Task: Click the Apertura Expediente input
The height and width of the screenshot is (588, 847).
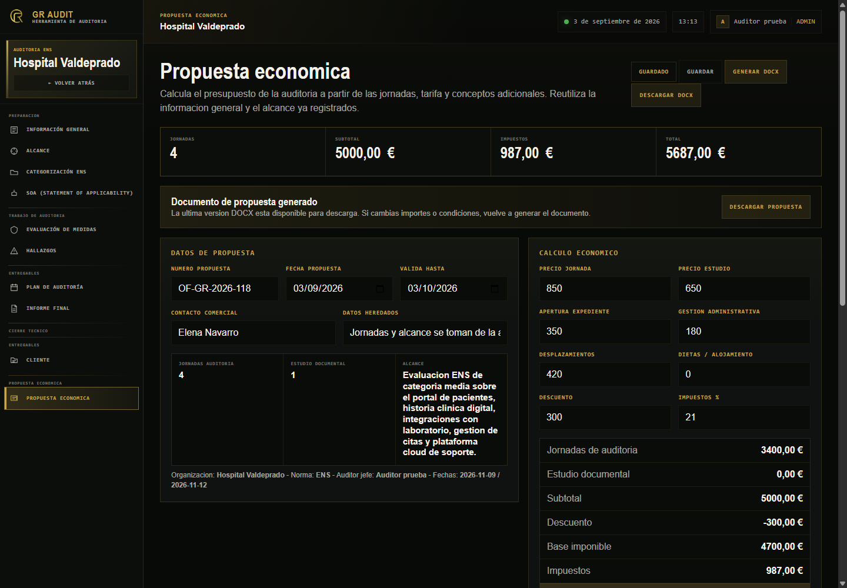Action: 605,332
